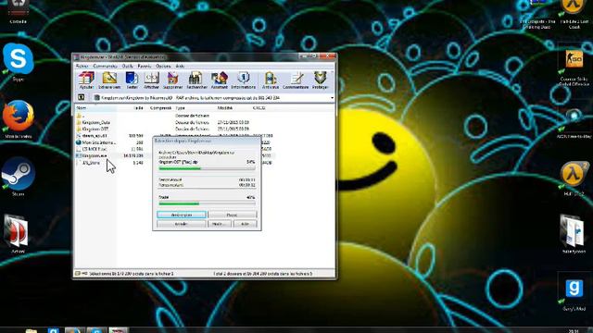Image resolution: width=593 pixels, height=333 pixels.
Task: Open the Fichier menu
Action: [82, 66]
